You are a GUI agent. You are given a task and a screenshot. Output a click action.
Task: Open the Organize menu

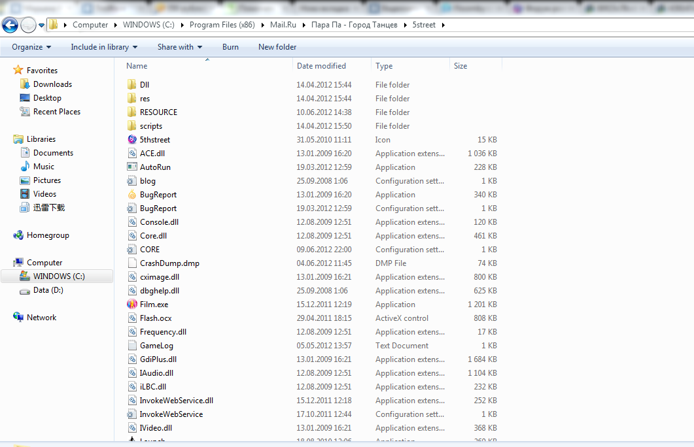pyautogui.click(x=31, y=47)
